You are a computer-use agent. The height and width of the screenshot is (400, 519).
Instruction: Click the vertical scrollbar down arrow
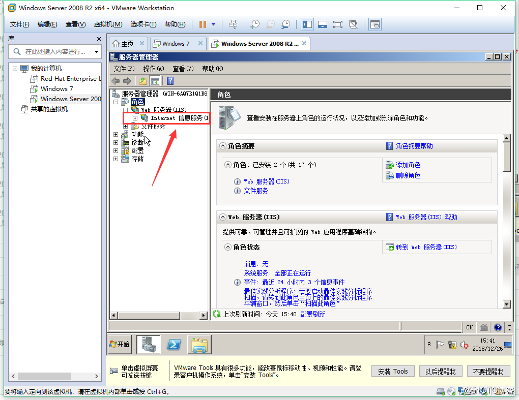[x=506, y=304]
